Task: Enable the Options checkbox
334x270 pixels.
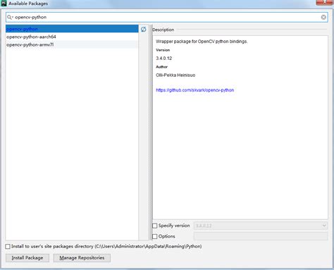Action: [x=154, y=236]
